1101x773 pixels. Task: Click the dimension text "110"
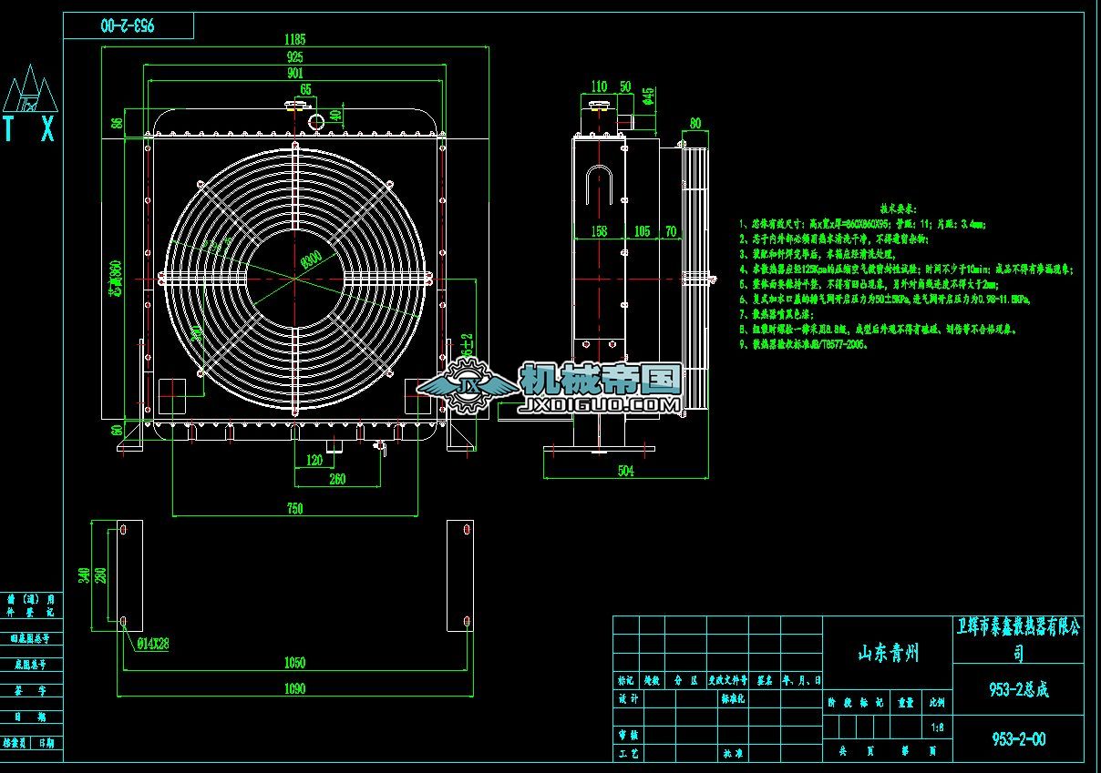pyautogui.click(x=599, y=86)
